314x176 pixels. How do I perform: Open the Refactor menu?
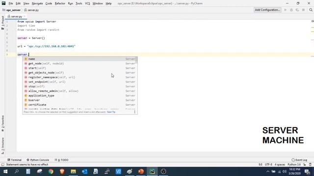coord(60,3)
